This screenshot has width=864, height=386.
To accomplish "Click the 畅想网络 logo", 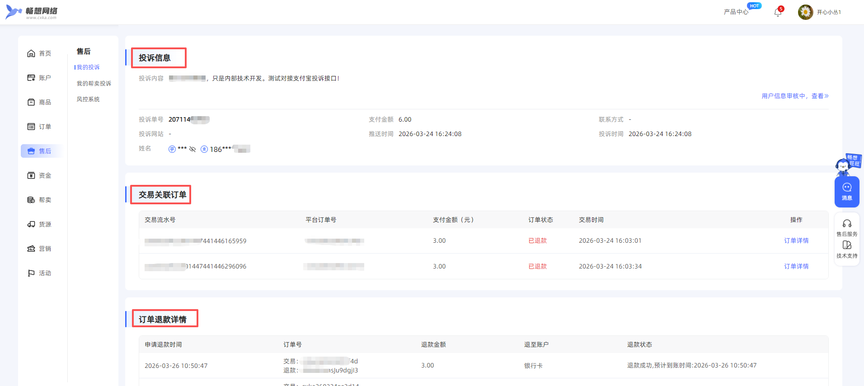I will [32, 12].
